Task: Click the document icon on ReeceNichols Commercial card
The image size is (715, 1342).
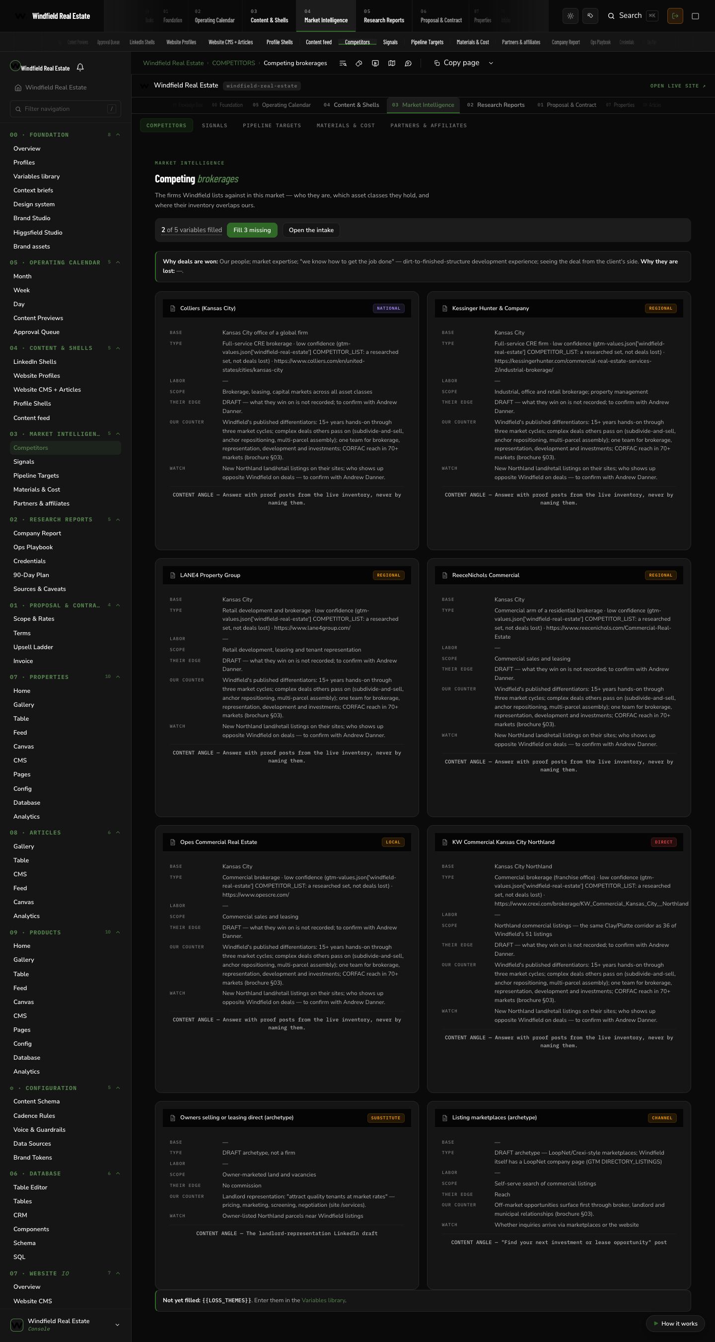Action: (445, 575)
